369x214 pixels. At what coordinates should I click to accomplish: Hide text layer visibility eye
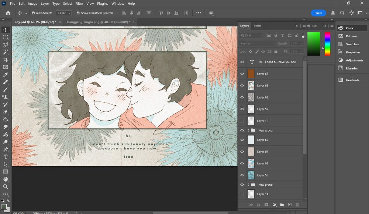point(242,62)
